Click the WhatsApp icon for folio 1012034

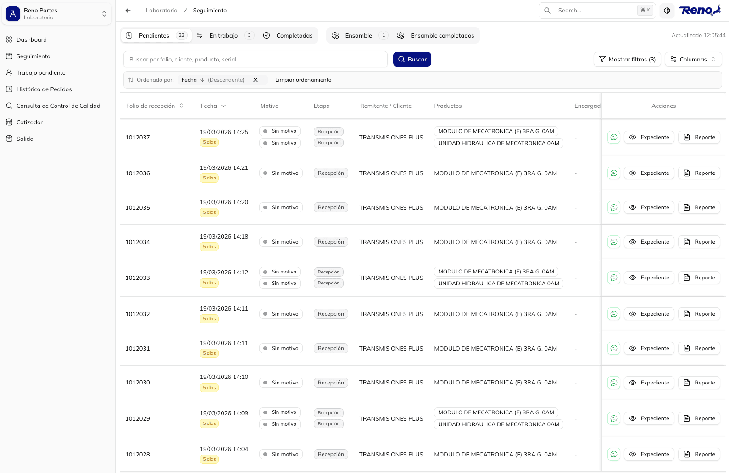[x=613, y=242]
